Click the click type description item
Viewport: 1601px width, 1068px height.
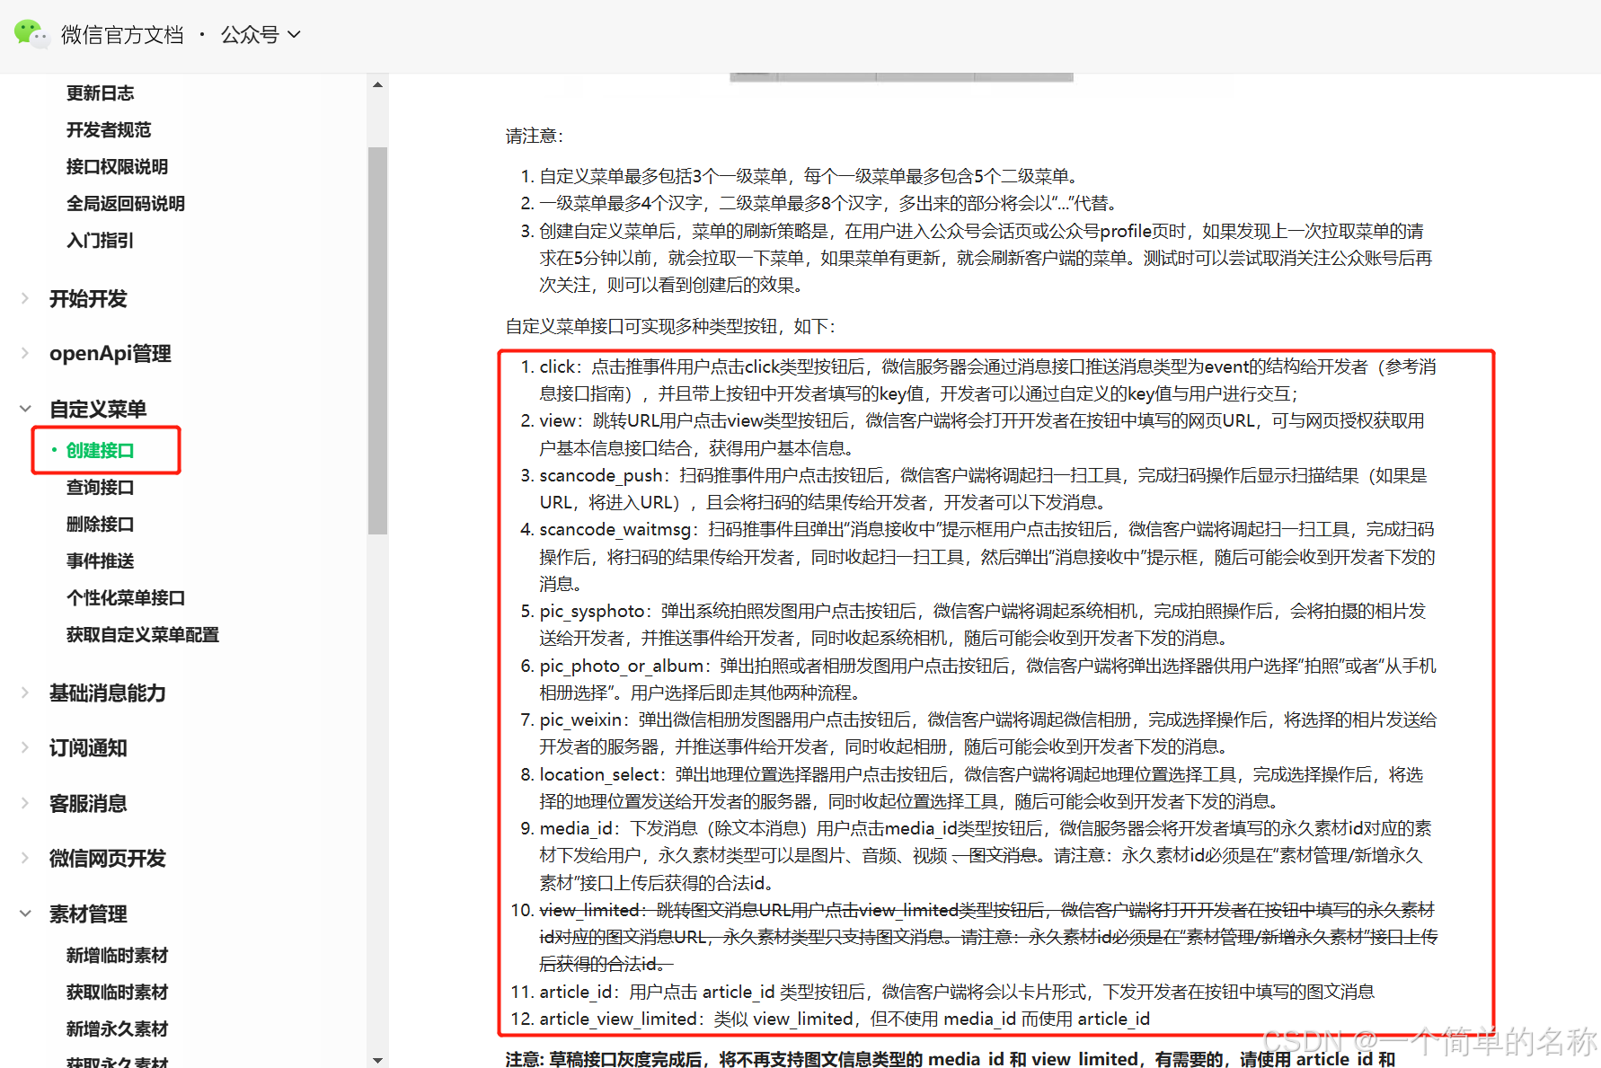pyautogui.click(x=987, y=380)
